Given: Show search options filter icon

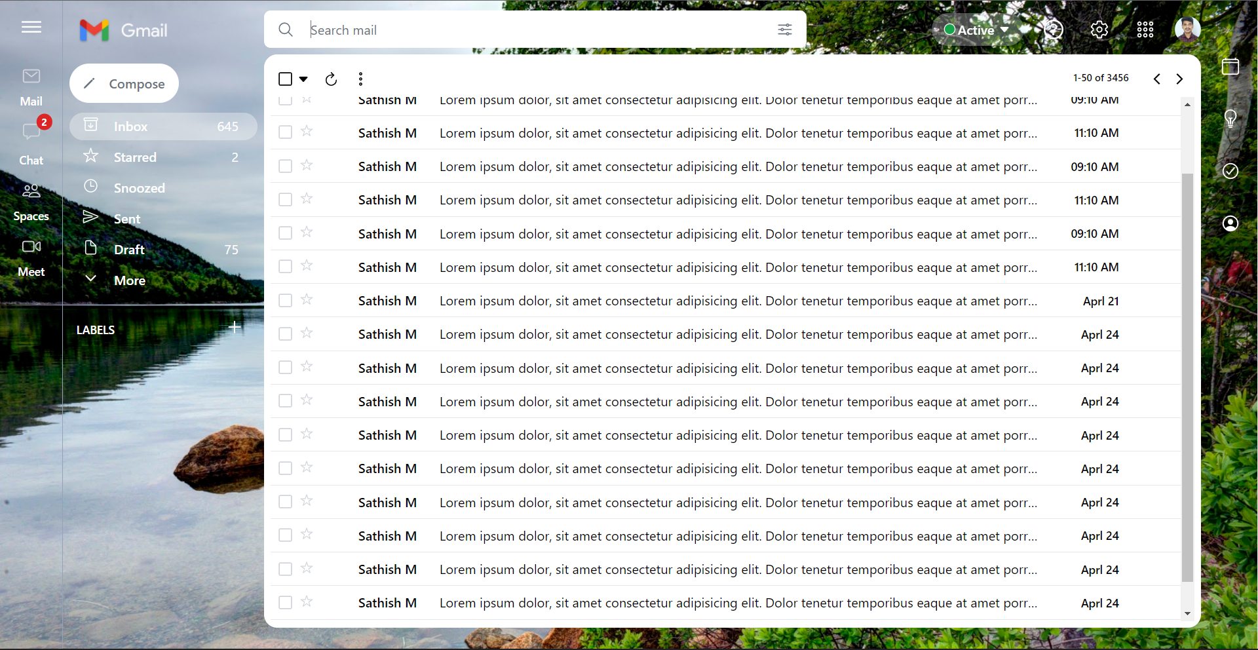Looking at the screenshot, I should tap(784, 29).
